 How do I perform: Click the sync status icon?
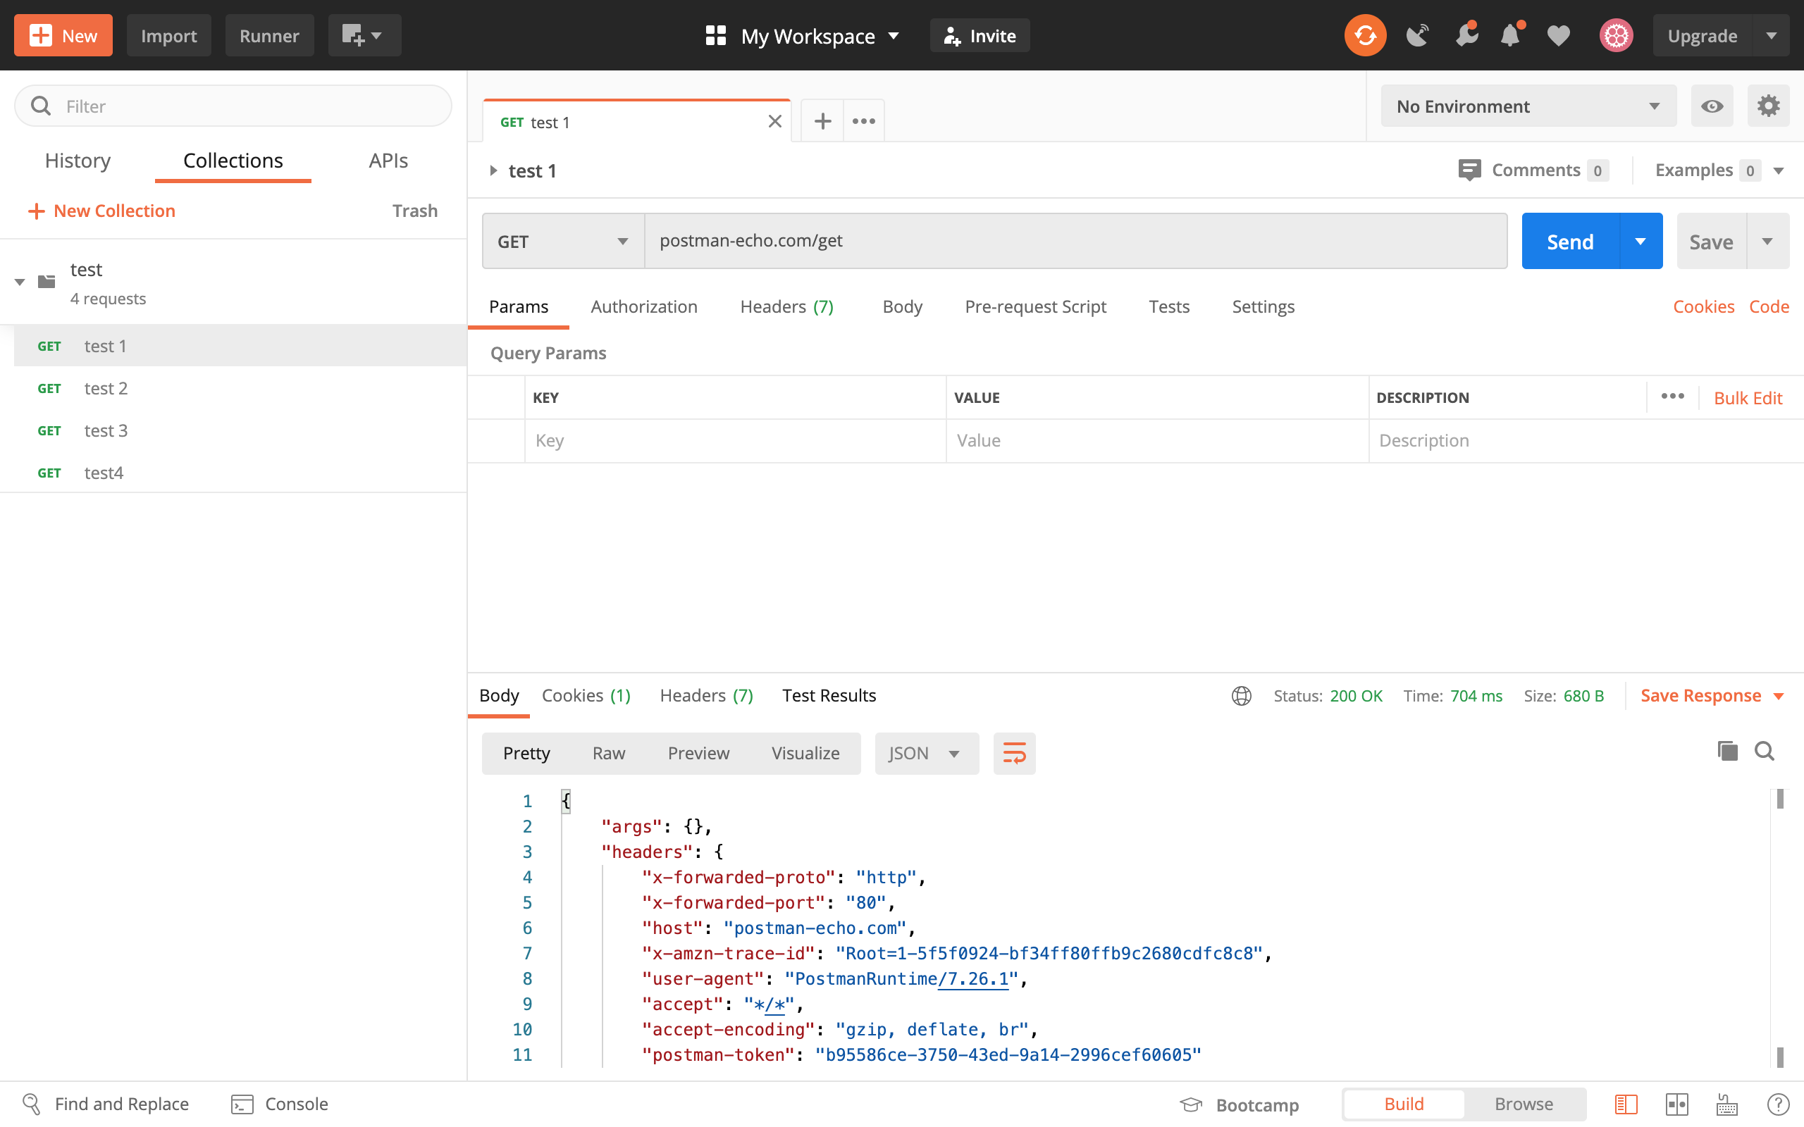(x=1365, y=35)
